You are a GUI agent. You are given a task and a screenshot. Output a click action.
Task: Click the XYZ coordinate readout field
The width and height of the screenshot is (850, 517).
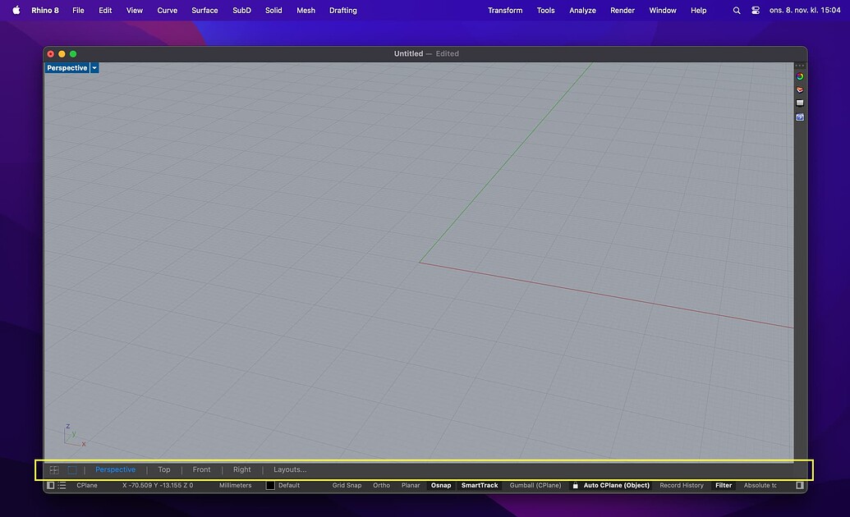pyautogui.click(x=158, y=485)
